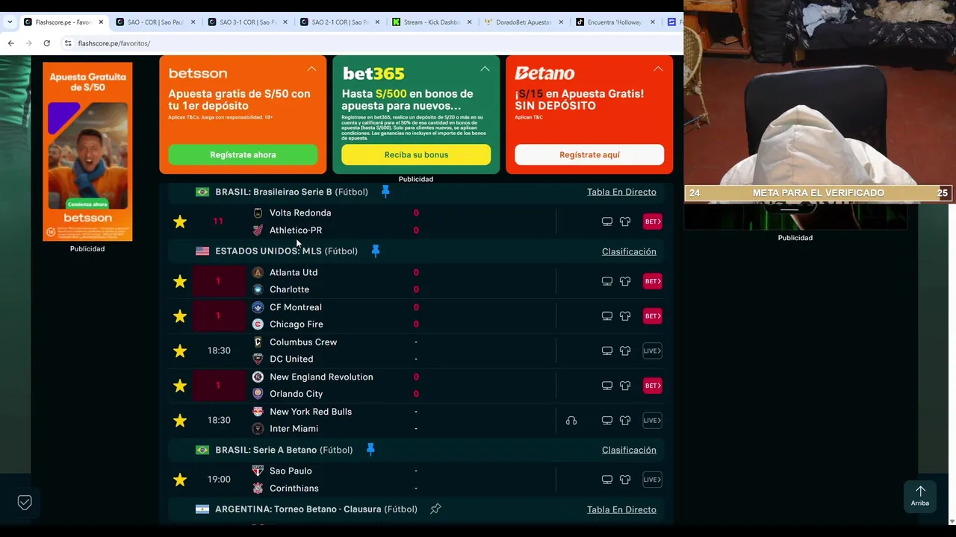This screenshot has width=956, height=537.
Task: Click audio headphones icon for Red Bulls match
Action: [571, 421]
